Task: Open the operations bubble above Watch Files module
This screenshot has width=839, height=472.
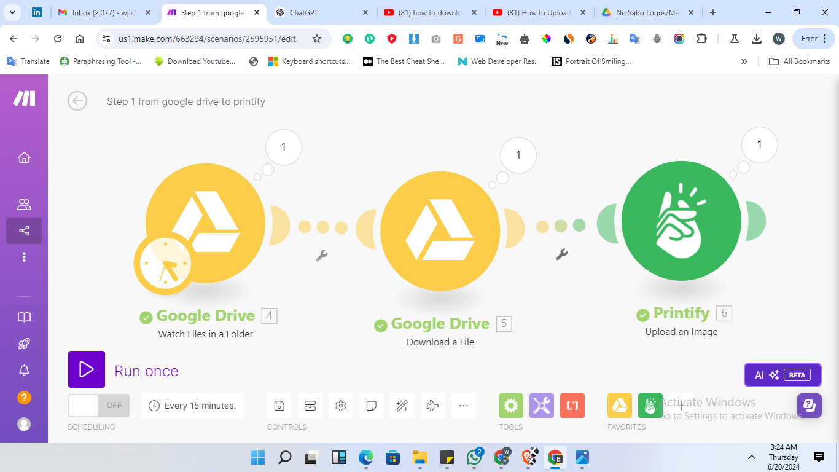Action: (284, 147)
